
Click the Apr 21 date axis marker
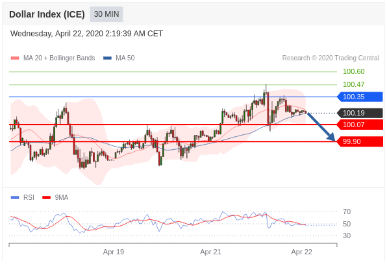point(210,252)
